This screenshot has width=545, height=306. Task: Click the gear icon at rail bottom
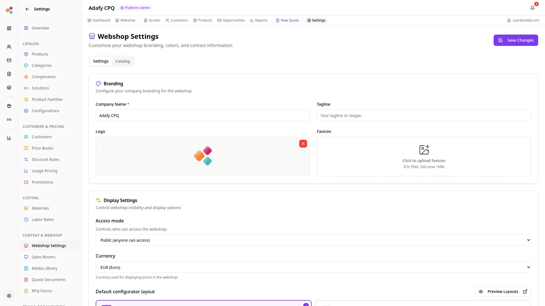(9, 296)
